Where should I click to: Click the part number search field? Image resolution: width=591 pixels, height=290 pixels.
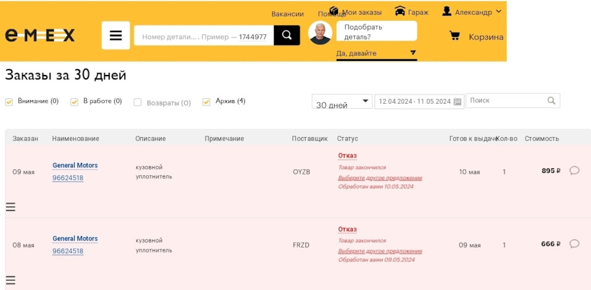coord(204,36)
